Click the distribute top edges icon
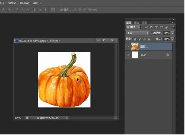 tap(17, 10)
